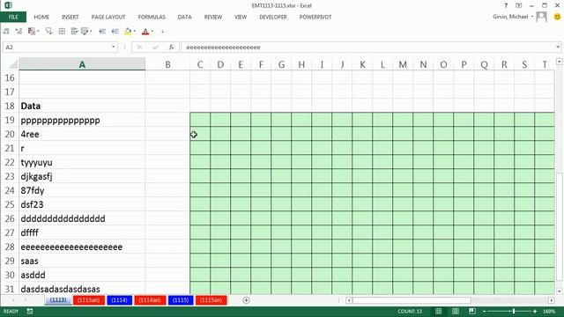This screenshot has width=564, height=317.
Task: Click the checklist form icon in toolbar
Action: (74, 32)
